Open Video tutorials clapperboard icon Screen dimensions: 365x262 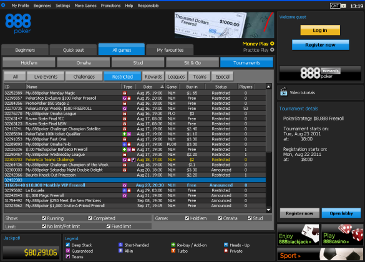(283, 92)
